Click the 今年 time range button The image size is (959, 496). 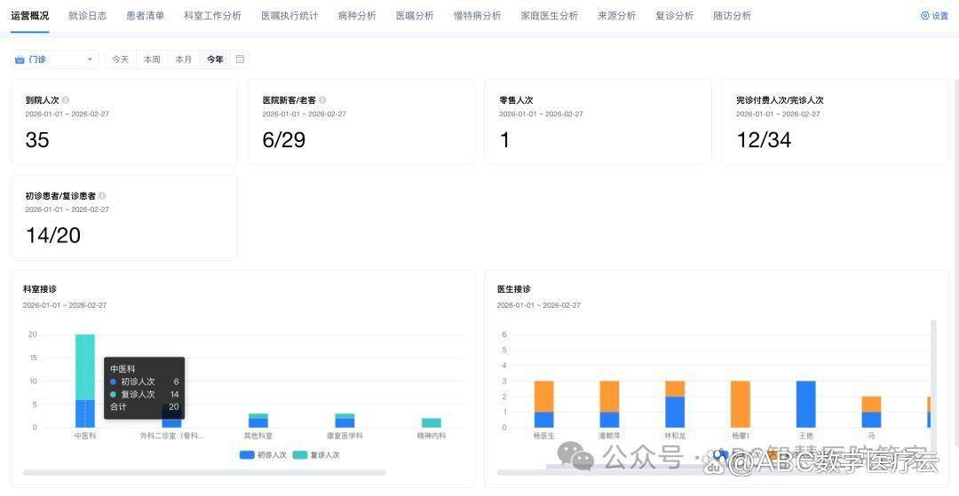tap(215, 59)
